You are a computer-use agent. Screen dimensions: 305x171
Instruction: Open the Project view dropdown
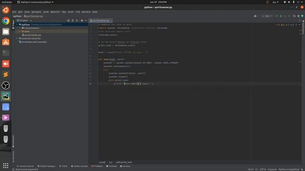[x=24, y=20]
